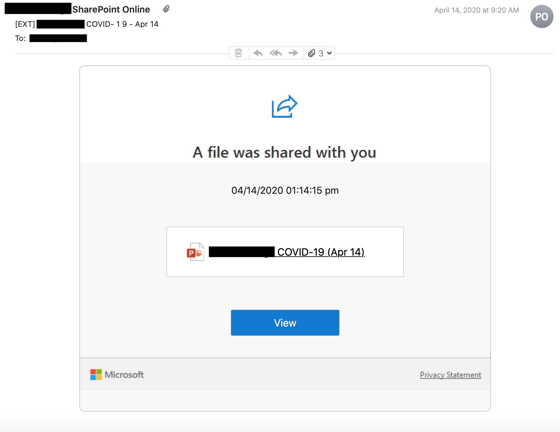Click the subject line COVID- 1 9 - Apr 14

click(122, 24)
